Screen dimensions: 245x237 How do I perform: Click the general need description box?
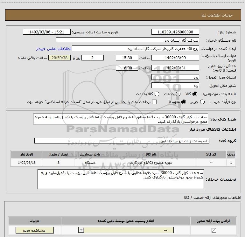121,119
